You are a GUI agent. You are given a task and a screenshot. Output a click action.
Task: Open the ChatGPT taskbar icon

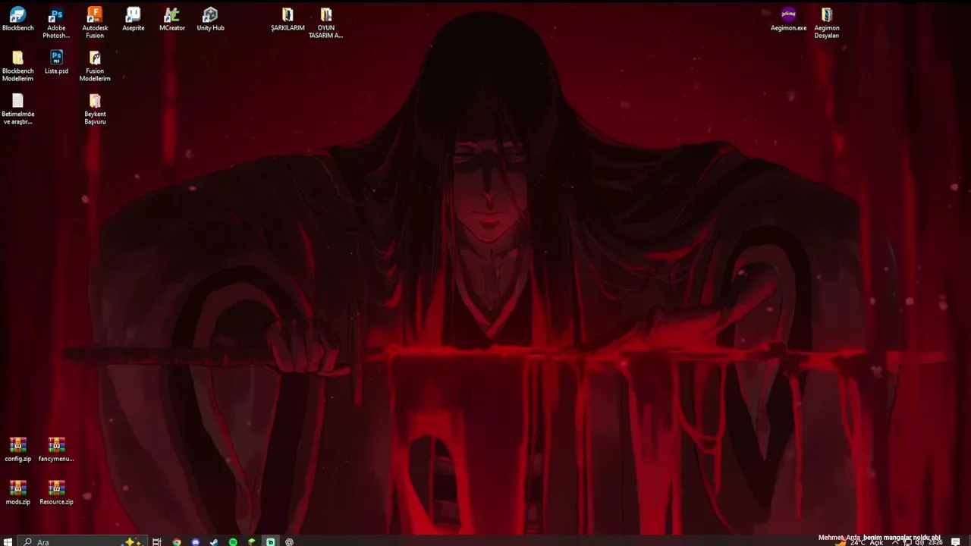click(x=289, y=541)
